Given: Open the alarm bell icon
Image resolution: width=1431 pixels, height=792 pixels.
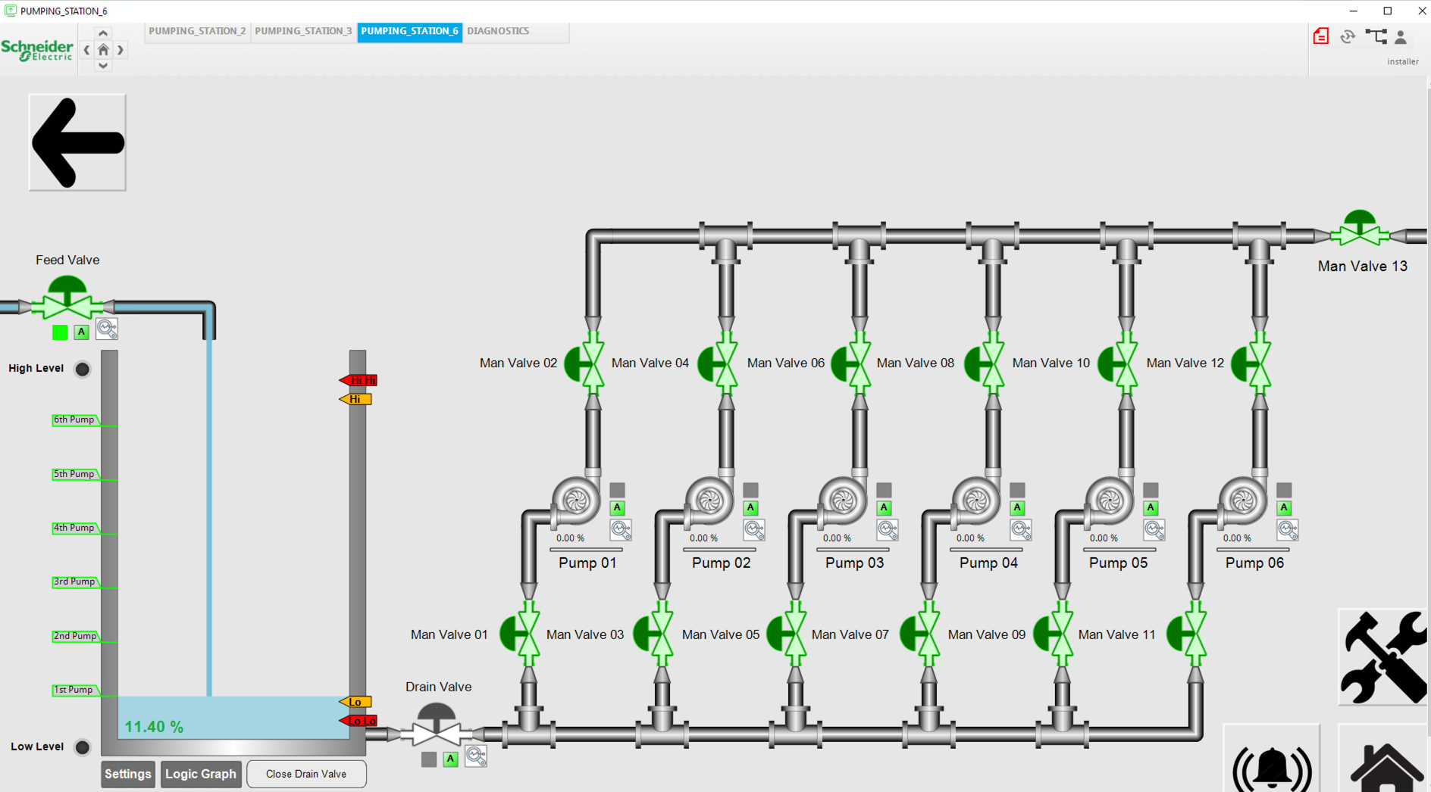Looking at the screenshot, I should 1272,760.
